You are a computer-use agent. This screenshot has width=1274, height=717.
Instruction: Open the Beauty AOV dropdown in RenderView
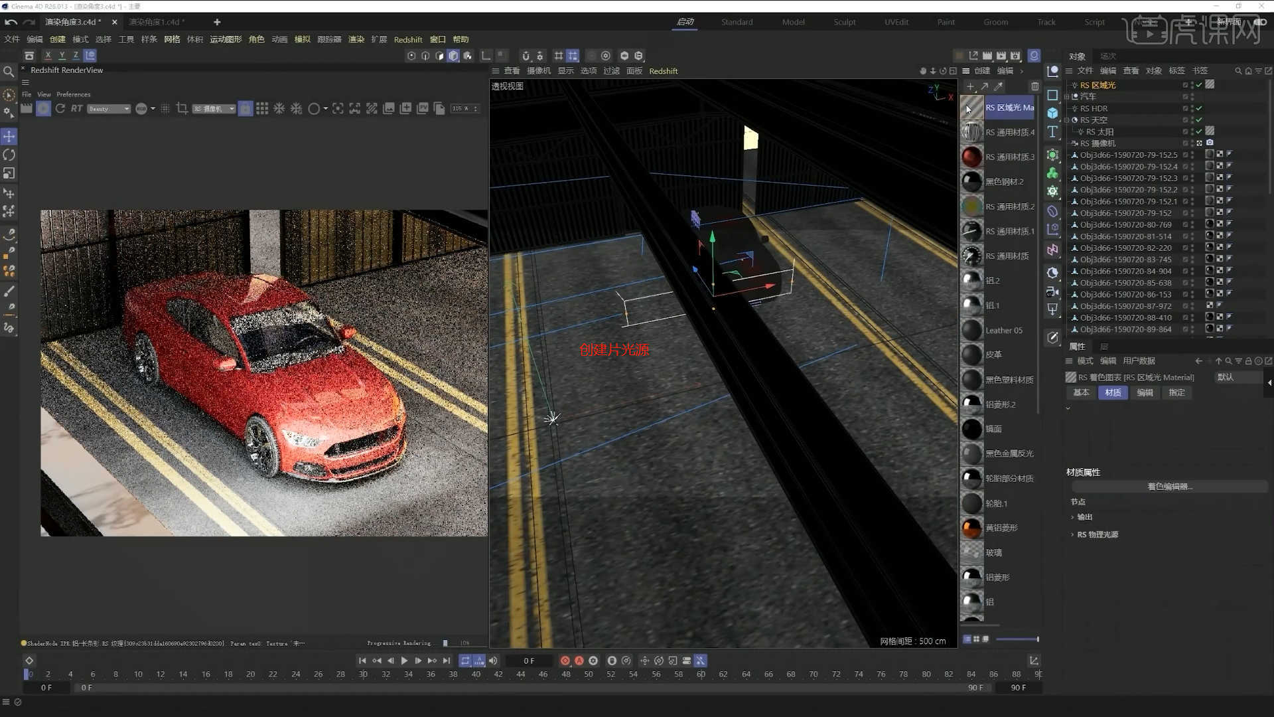(x=108, y=108)
